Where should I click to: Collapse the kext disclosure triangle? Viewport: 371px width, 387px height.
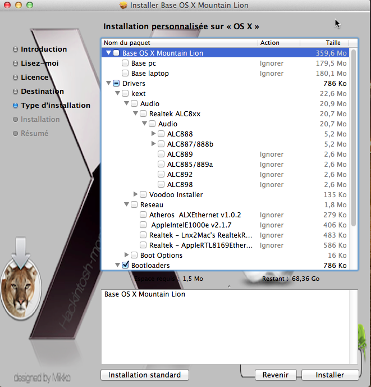point(118,93)
